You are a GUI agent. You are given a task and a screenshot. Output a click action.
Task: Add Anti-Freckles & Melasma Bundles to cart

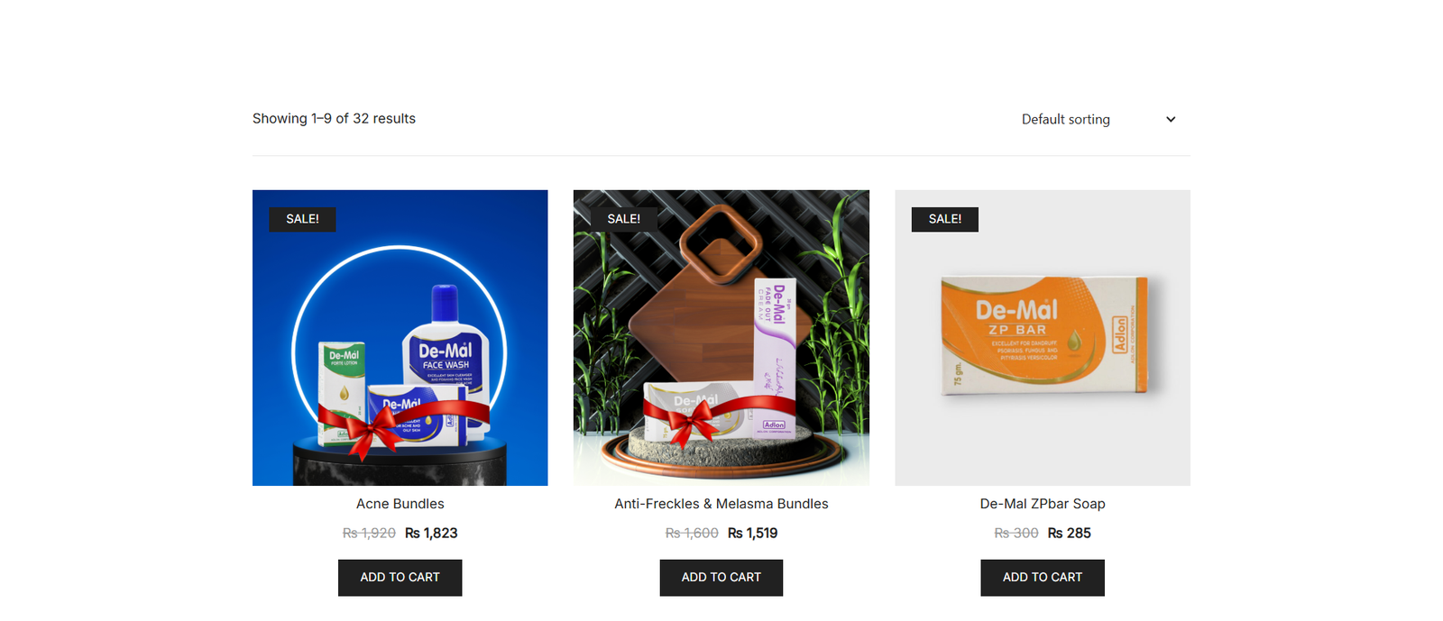point(721,578)
